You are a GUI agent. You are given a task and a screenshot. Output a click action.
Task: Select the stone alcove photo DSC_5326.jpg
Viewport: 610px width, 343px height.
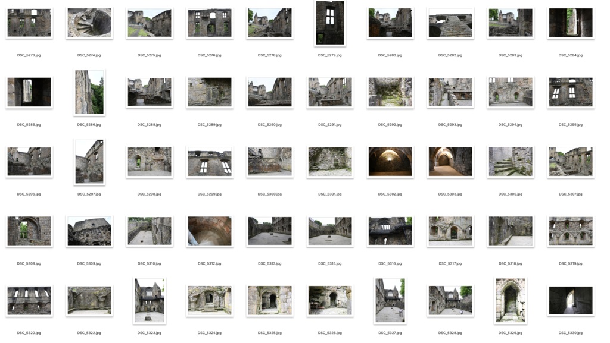329,300
